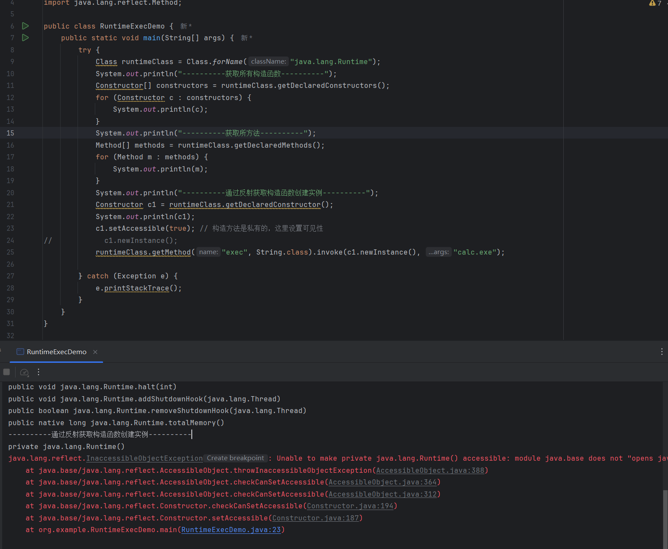Open AccessibleObject.java:388 stack trace link
Viewport: 668px width, 549px height.
[x=430, y=470]
